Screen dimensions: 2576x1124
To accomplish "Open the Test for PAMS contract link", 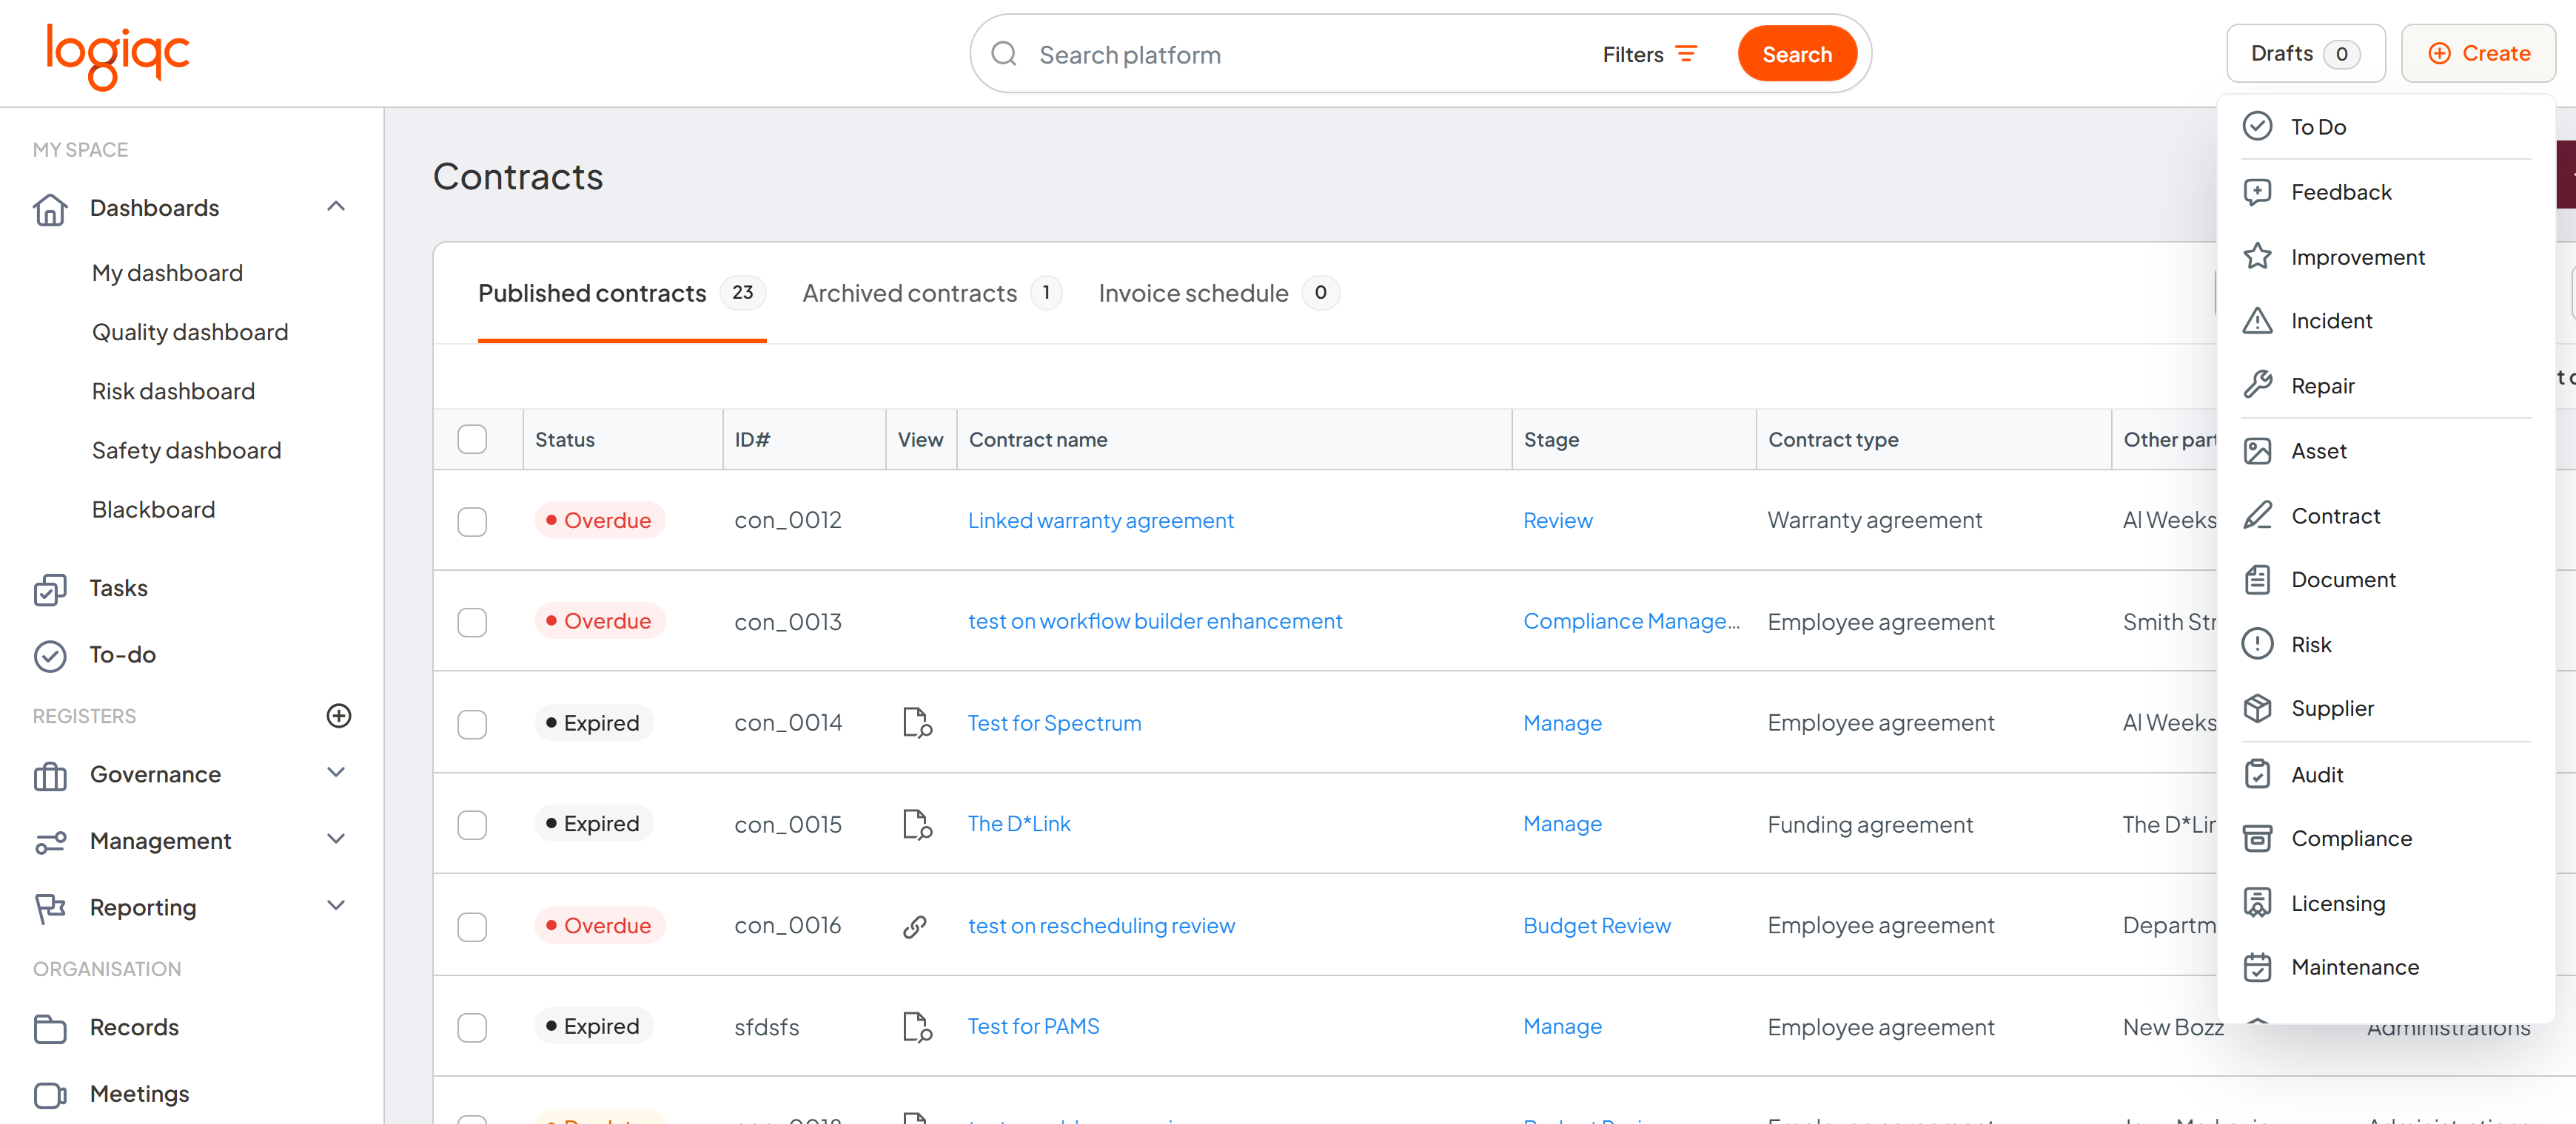I will coord(1033,1027).
